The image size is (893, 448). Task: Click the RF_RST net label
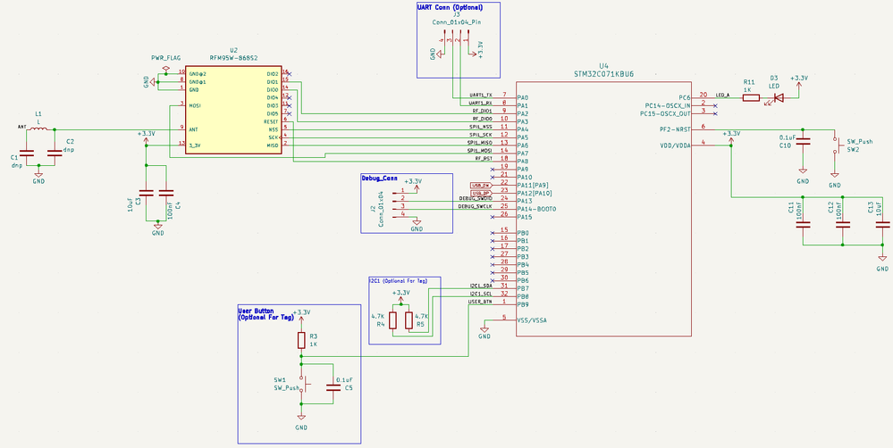point(484,159)
